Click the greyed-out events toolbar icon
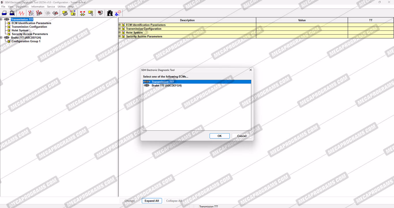The width and height of the screenshot is (394, 208). click(x=47, y=13)
